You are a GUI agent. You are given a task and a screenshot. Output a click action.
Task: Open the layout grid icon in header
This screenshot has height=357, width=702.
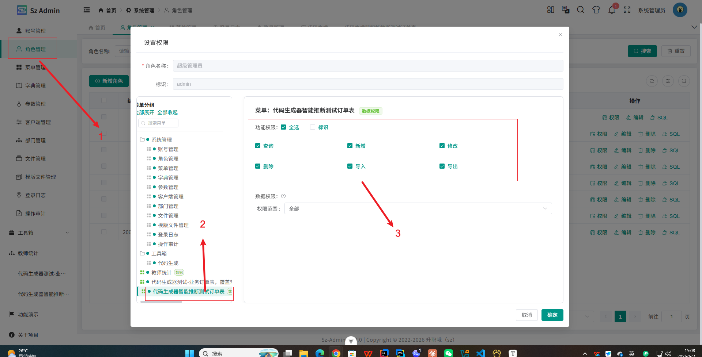click(x=551, y=10)
